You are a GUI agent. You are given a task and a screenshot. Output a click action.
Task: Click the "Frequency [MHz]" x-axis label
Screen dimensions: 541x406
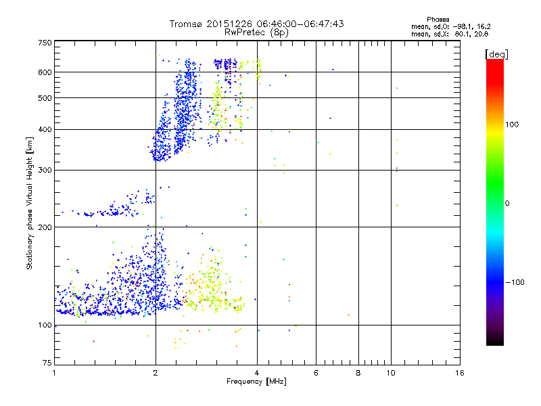click(x=256, y=382)
